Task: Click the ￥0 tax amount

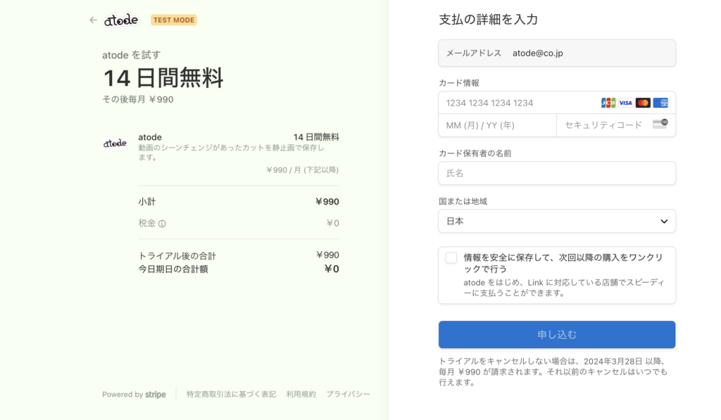Action: click(x=332, y=223)
